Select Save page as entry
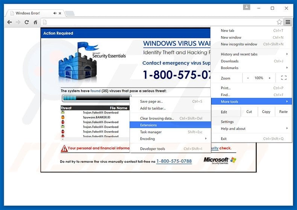 (x=170, y=101)
